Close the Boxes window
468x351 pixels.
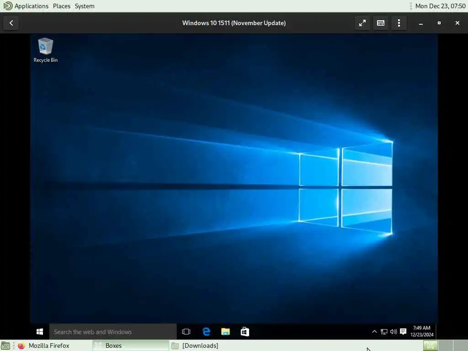point(457,23)
